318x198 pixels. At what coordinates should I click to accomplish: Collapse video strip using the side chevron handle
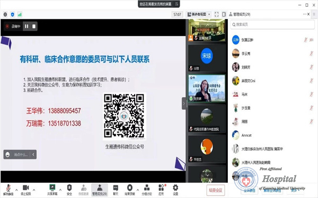(184, 103)
